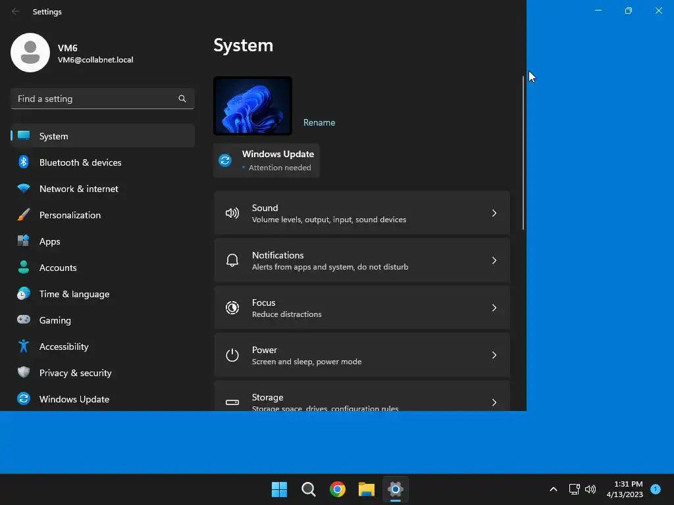Click the Gaming controller icon
The width and height of the screenshot is (674, 505).
[24, 320]
